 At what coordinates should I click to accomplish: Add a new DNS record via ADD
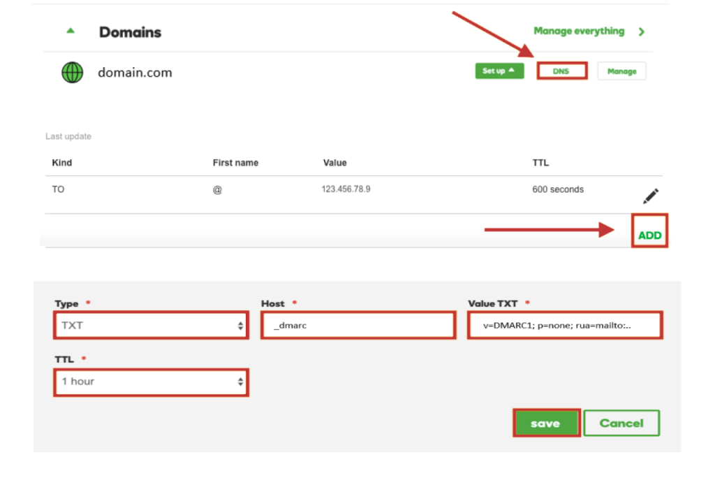(x=649, y=235)
